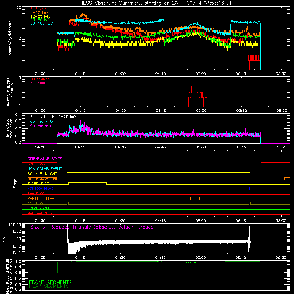Click the 04:30 tick label under top plot
The width and height of the screenshot is (294, 294).
click(121, 74)
